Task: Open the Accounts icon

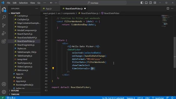Action: [4, 84]
